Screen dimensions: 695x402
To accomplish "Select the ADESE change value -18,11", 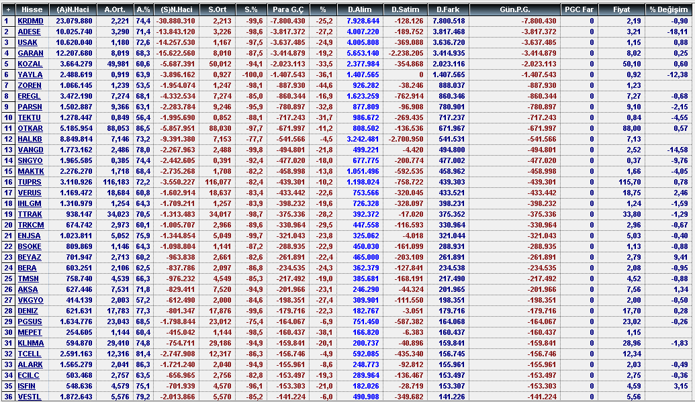I will point(678,32).
